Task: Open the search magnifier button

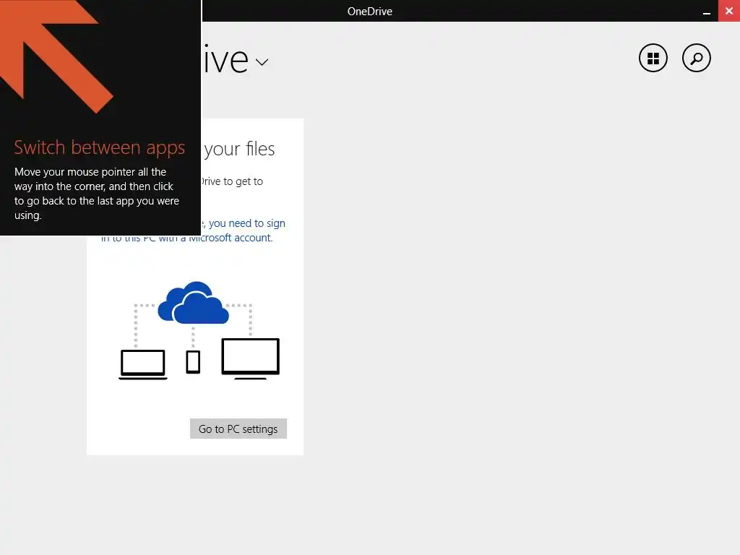Action: click(696, 58)
